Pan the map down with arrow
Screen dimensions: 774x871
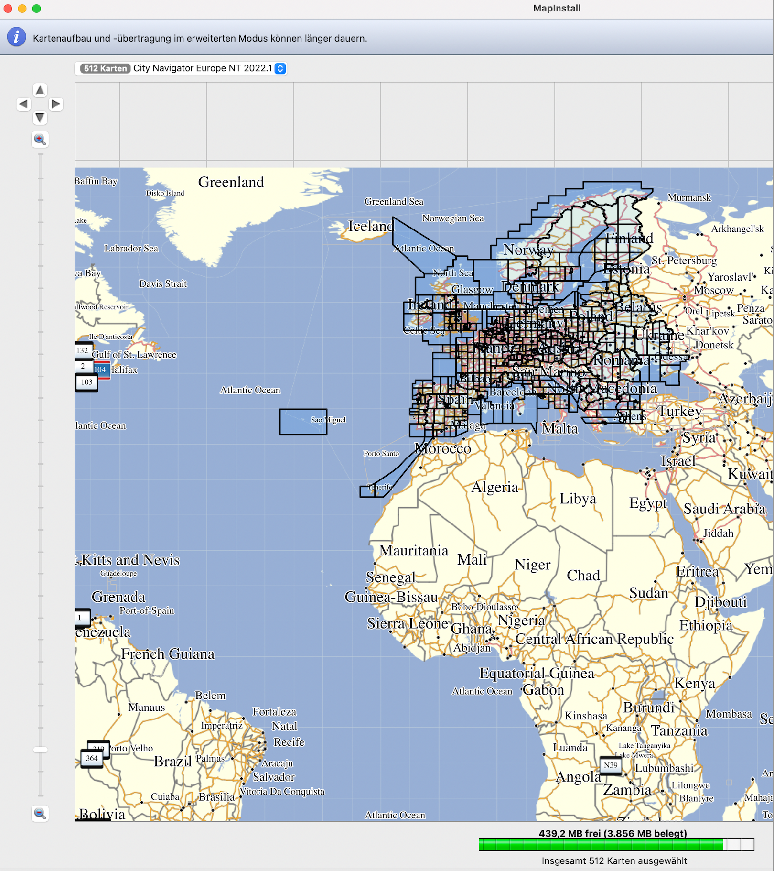(40, 118)
